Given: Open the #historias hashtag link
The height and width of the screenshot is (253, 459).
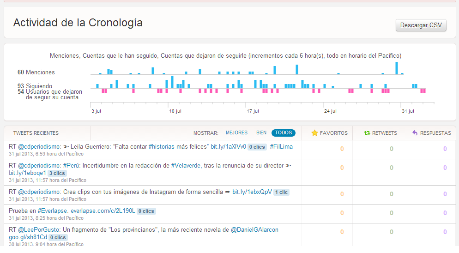Looking at the screenshot, I should 161,147.
